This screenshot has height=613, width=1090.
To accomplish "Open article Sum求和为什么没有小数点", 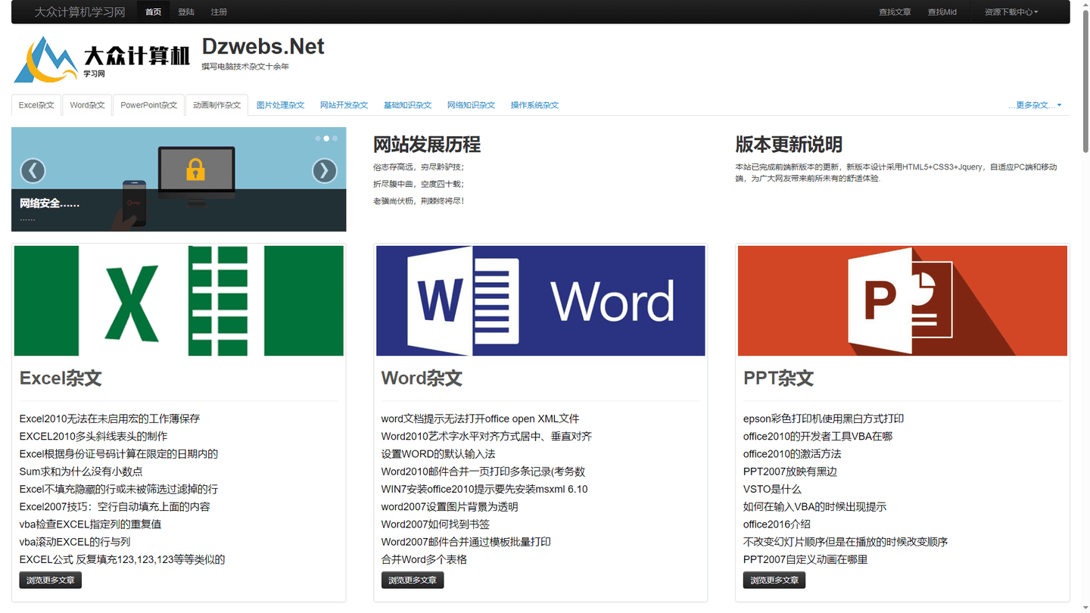I will click(x=81, y=471).
